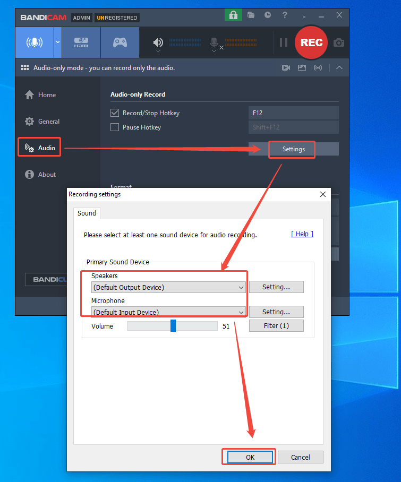
Task: Click the microphone icon in top bar
Action: (x=214, y=42)
